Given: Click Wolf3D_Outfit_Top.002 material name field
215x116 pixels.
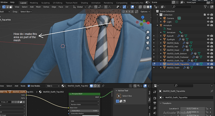Looking at the screenshot, I should click(x=78, y=86).
